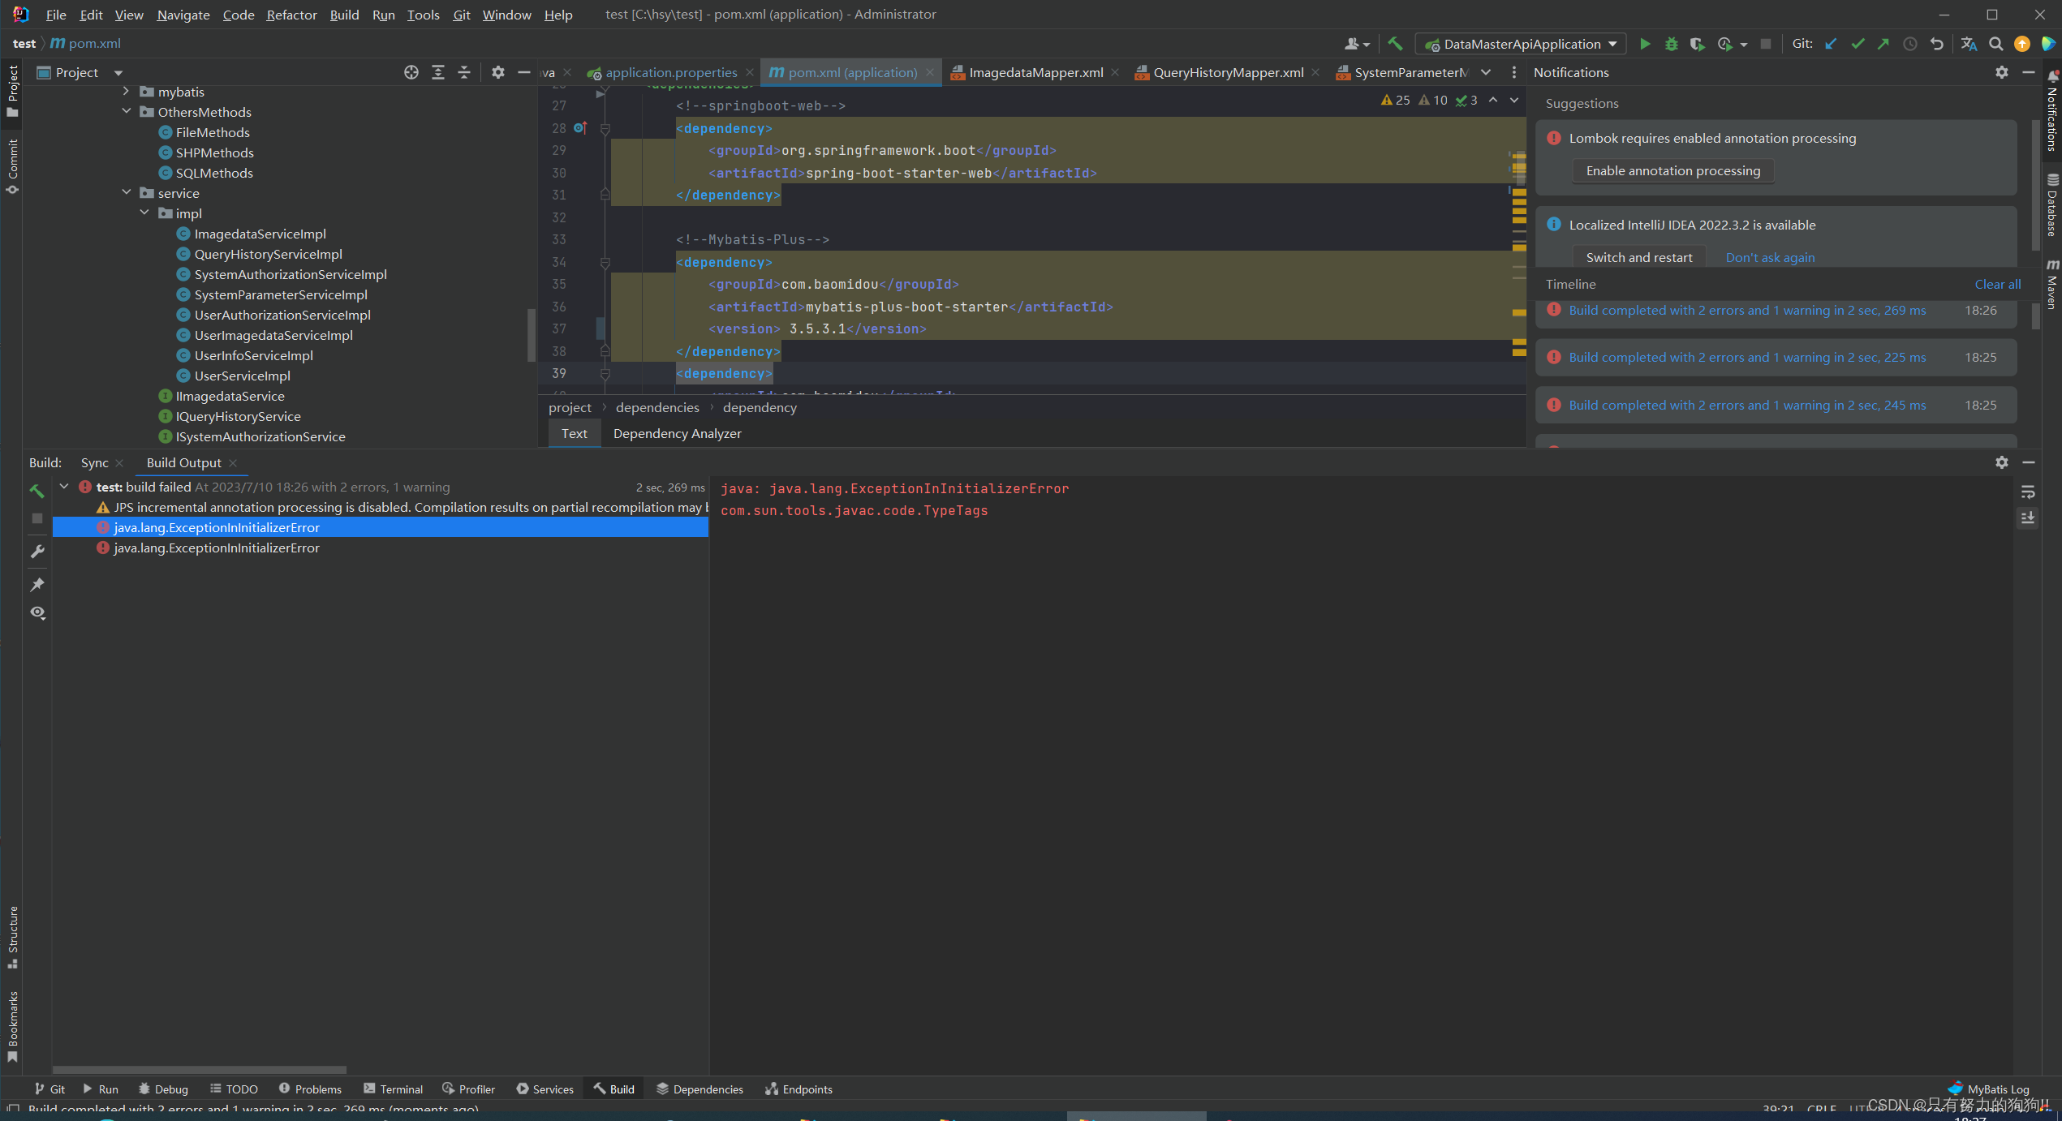The image size is (2062, 1121).
Task: Switch to the Dependency Analyzer tab
Action: click(x=677, y=433)
